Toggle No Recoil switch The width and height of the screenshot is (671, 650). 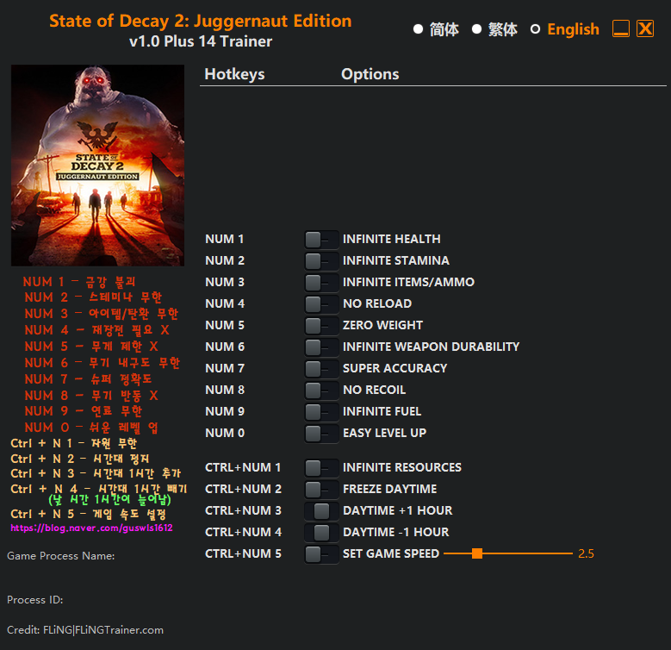(x=321, y=390)
